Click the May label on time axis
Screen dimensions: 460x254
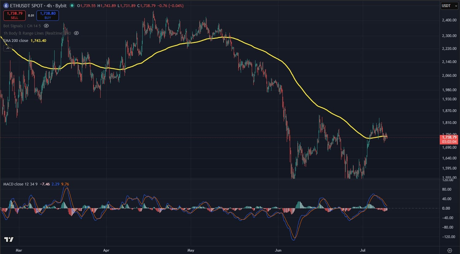(191, 250)
